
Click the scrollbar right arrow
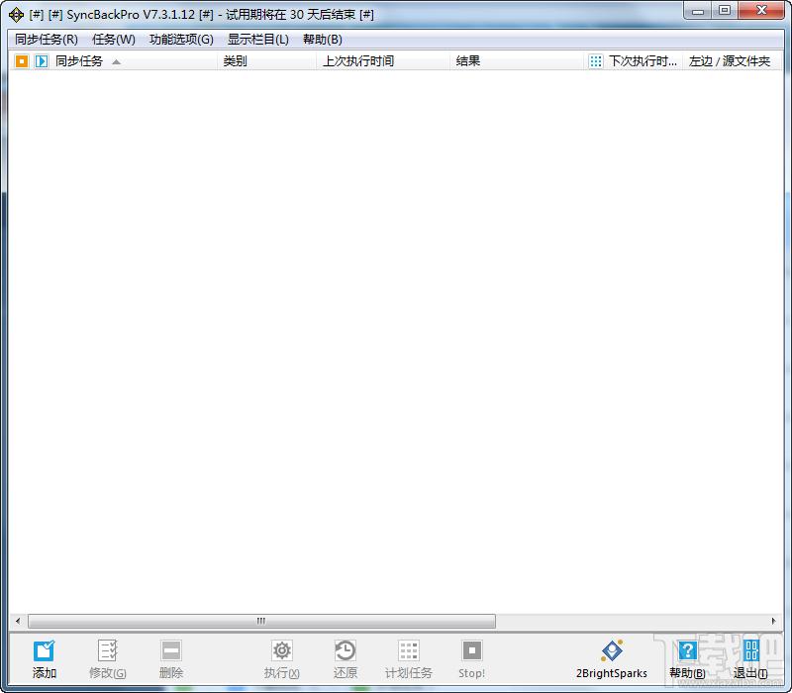773,621
